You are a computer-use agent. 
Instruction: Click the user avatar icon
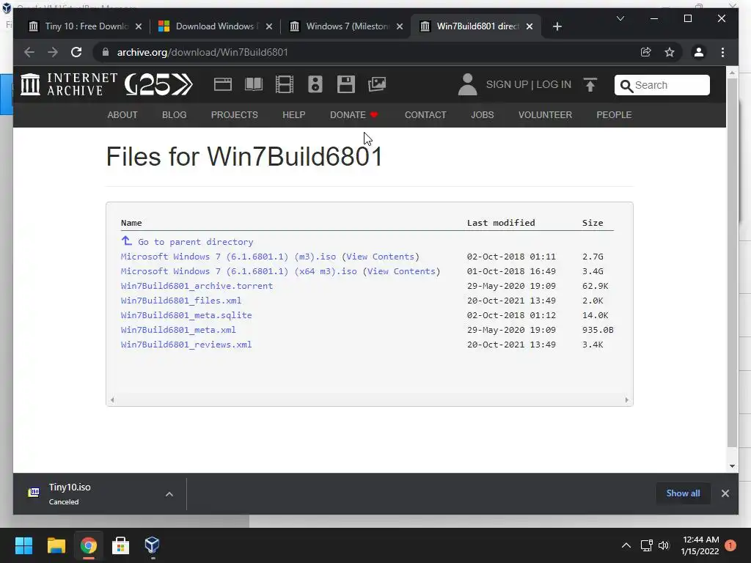(x=467, y=85)
